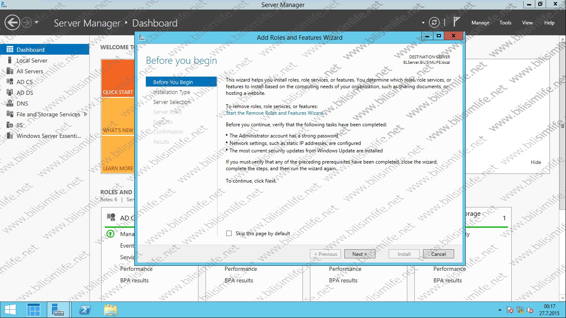This screenshot has height=318, width=566.
Task: Click the Previous button in wizard
Action: tap(325, 254)
